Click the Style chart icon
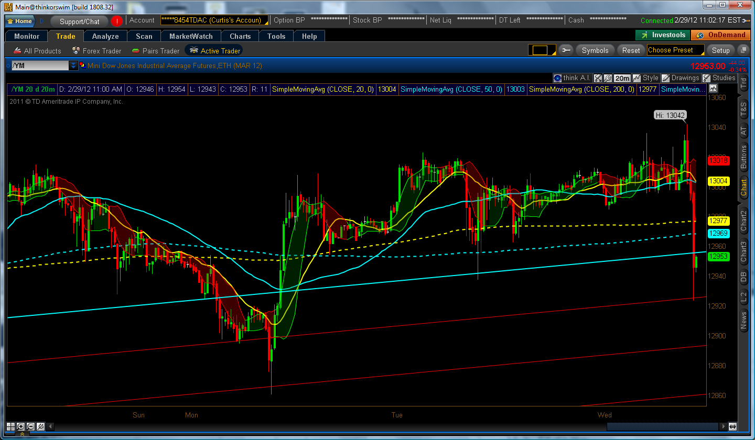Screen dimensions: 755x440 [x=637, y=78]
